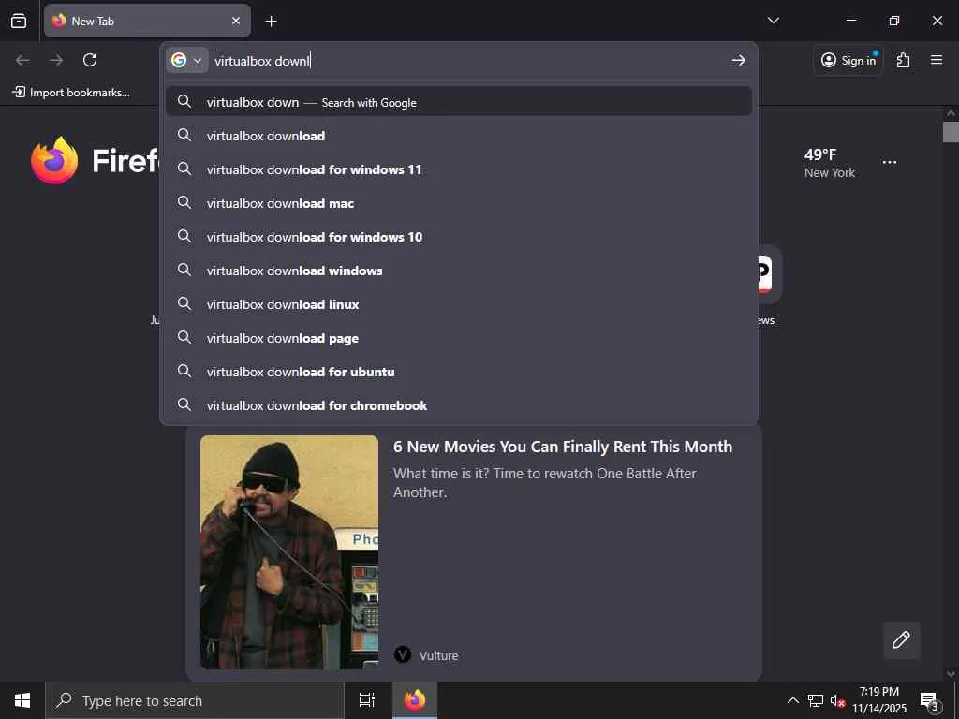The image size is (959, 719).
Task: Open Task View on the taskbar
Action: pos(367,700)
